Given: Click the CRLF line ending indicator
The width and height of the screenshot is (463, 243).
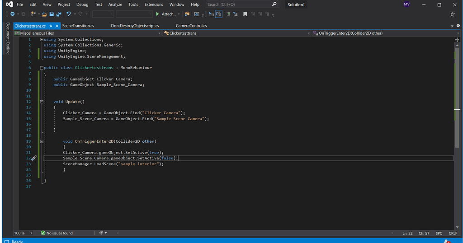Looking at the screenshot, I should 453,233.
